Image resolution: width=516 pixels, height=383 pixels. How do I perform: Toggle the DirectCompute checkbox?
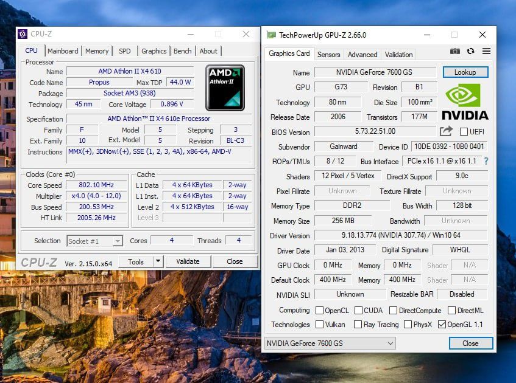[393, 311]
